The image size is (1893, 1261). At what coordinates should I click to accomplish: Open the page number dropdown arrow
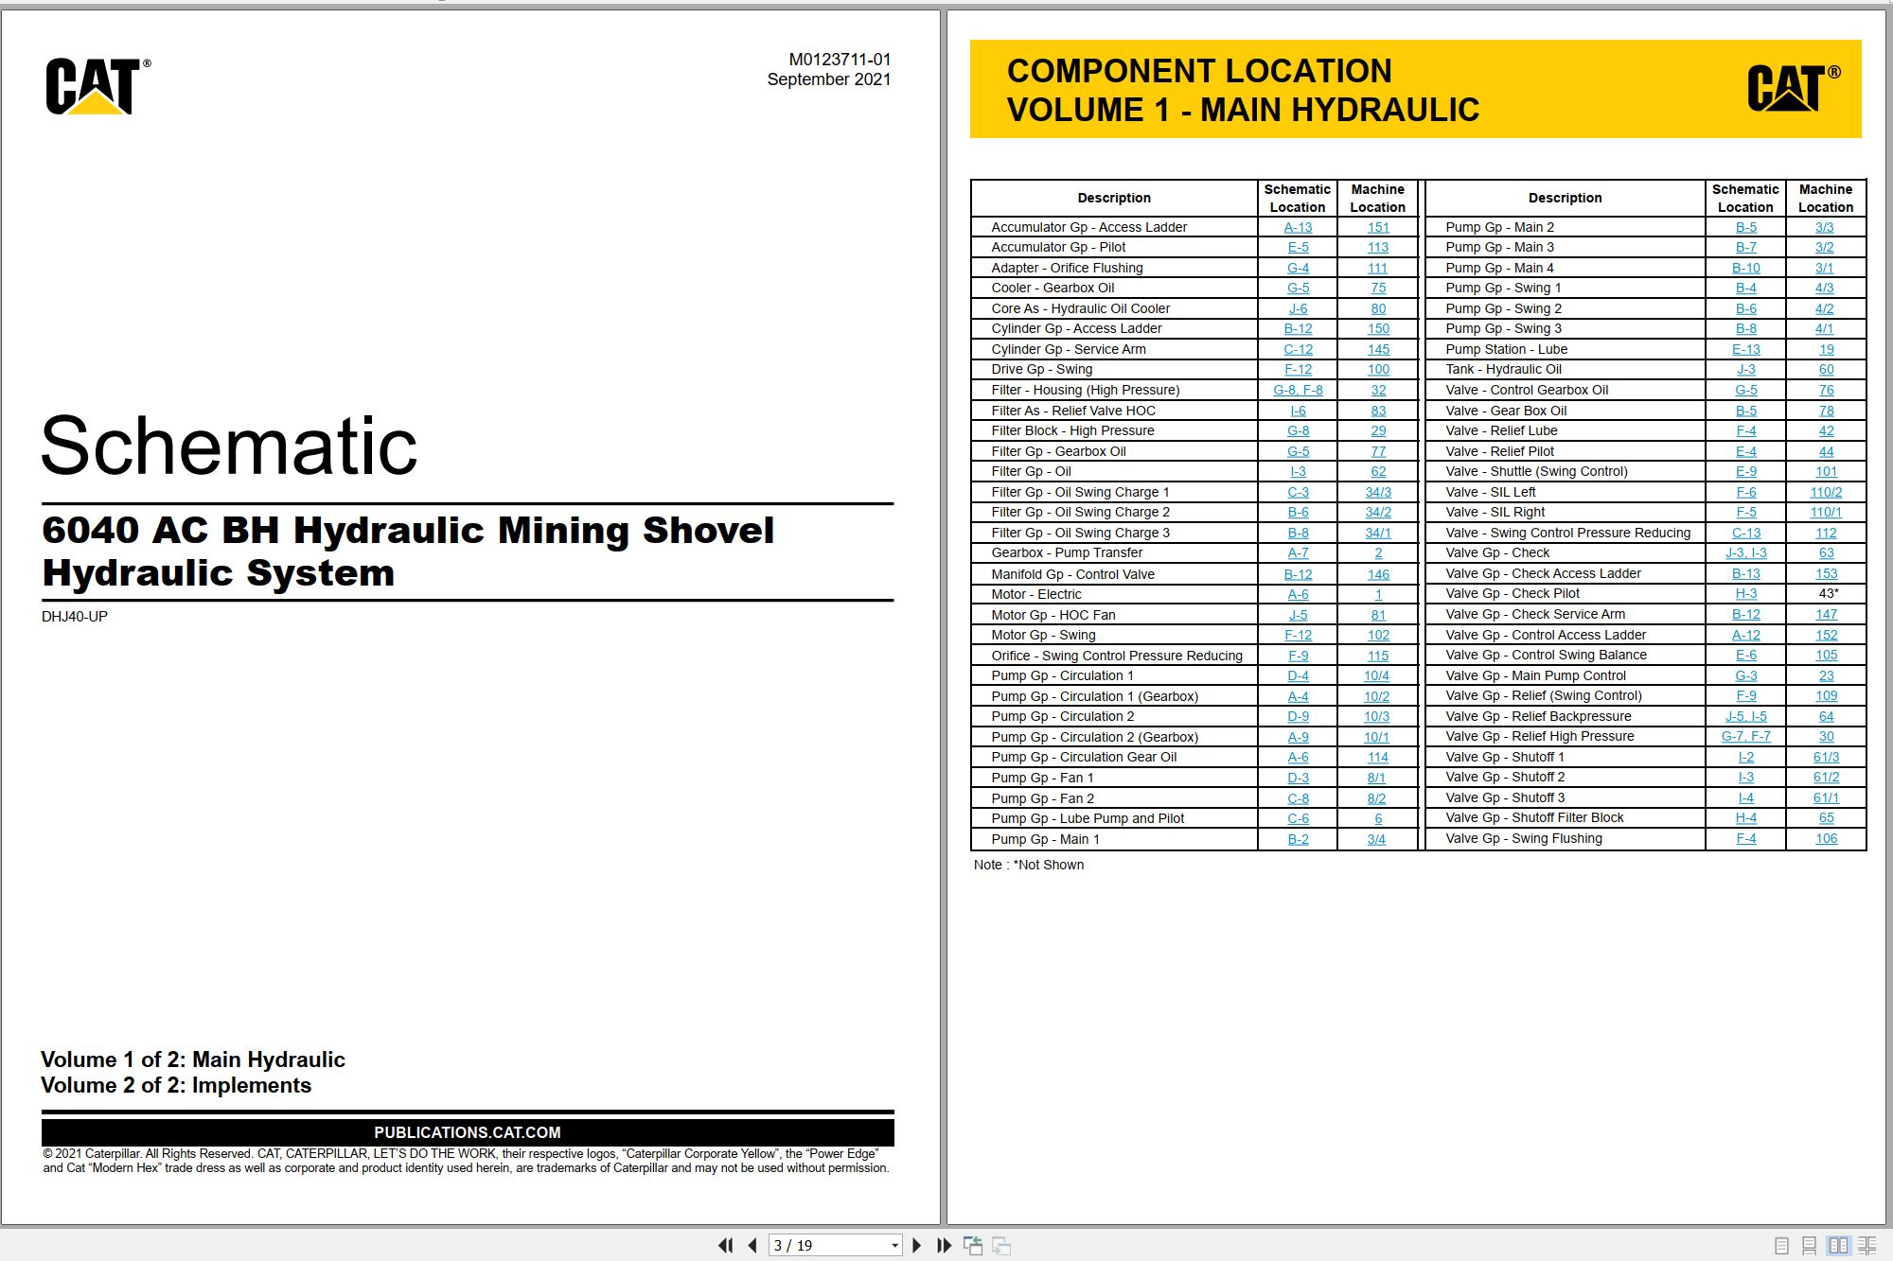pyautogui.click(x=894, y=1246)
